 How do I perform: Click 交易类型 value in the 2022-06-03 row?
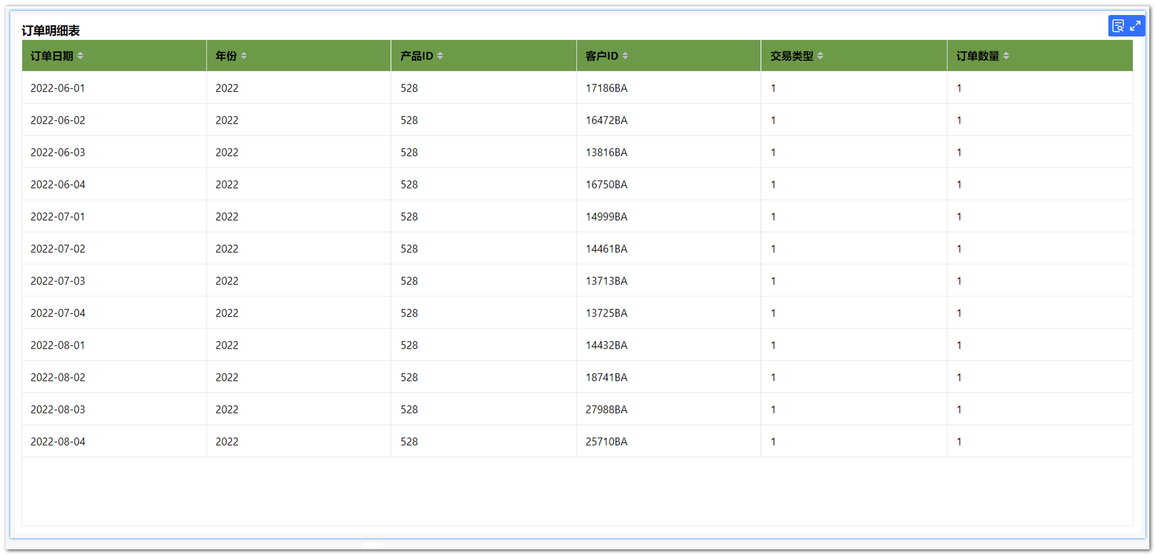point(773,153)
